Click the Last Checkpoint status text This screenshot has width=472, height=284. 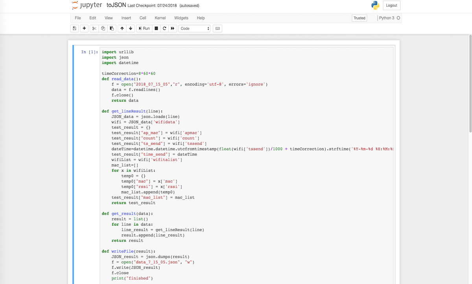[153, 6]
